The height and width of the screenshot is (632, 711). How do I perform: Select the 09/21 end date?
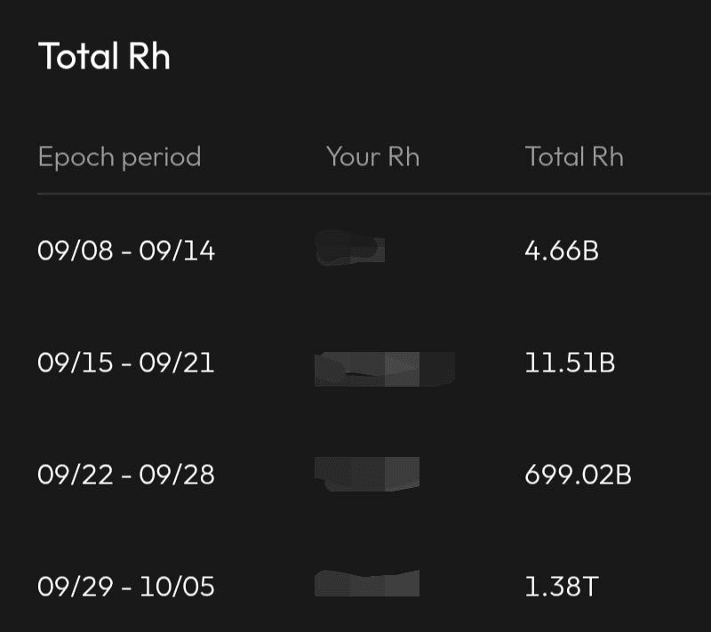pyautogui.click(x=177, y=364)
